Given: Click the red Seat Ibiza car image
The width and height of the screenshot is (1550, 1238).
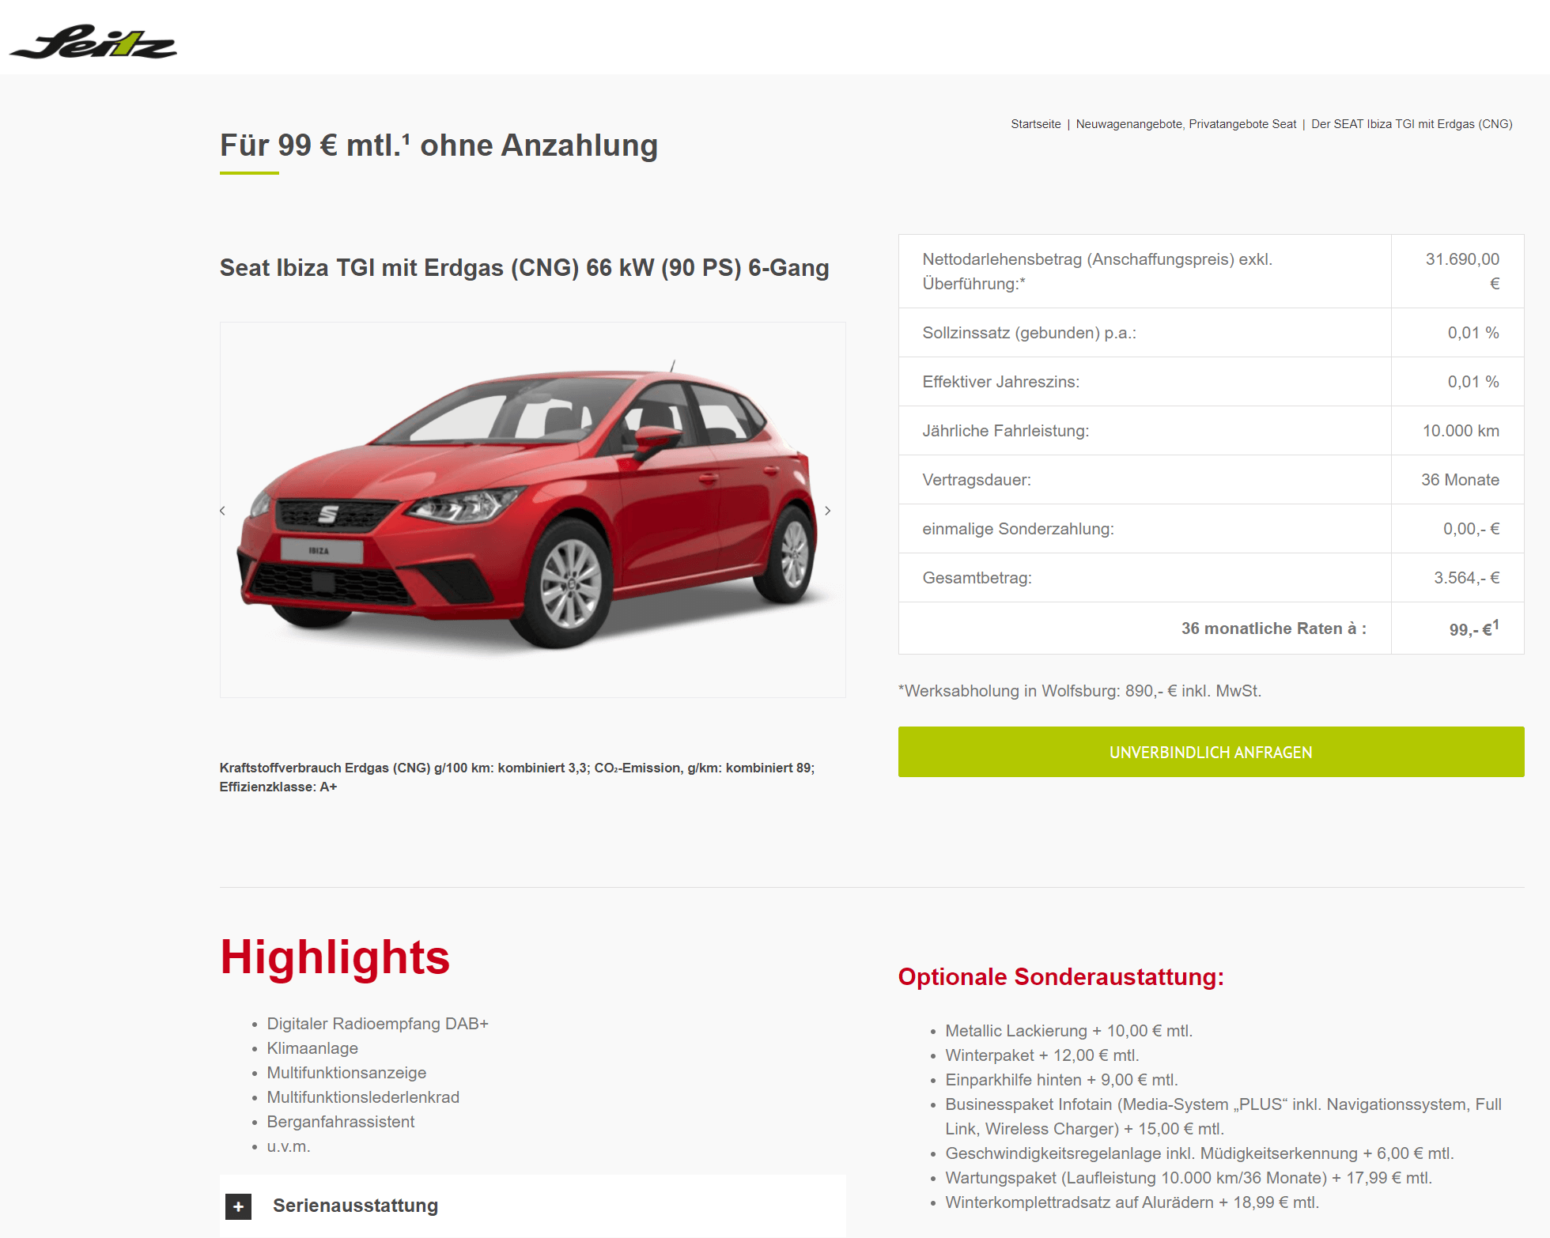Looking at the screenshot, I should point(532,509).
